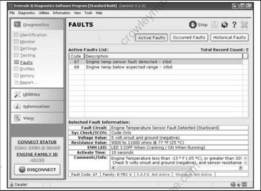Open the View menu

click(77, 13)
